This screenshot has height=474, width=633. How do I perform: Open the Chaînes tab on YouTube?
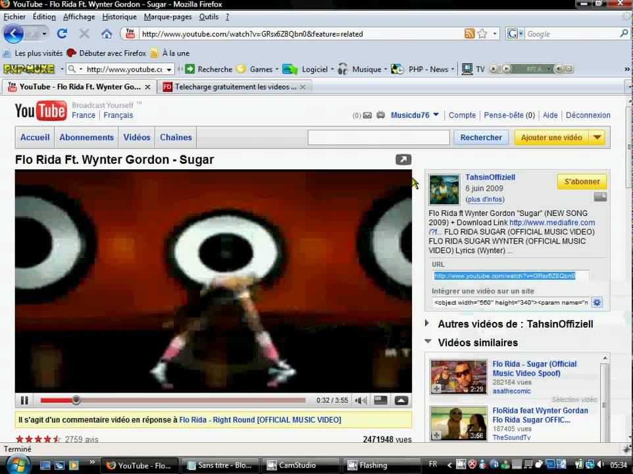[176, 138]
